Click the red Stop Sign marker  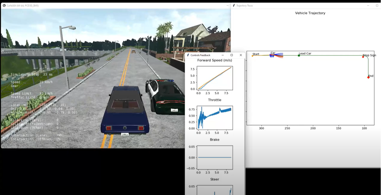pos(363,57)
